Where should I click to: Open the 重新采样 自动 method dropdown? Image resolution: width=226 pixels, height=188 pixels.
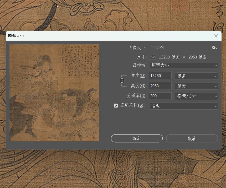(x=184, y=106)
